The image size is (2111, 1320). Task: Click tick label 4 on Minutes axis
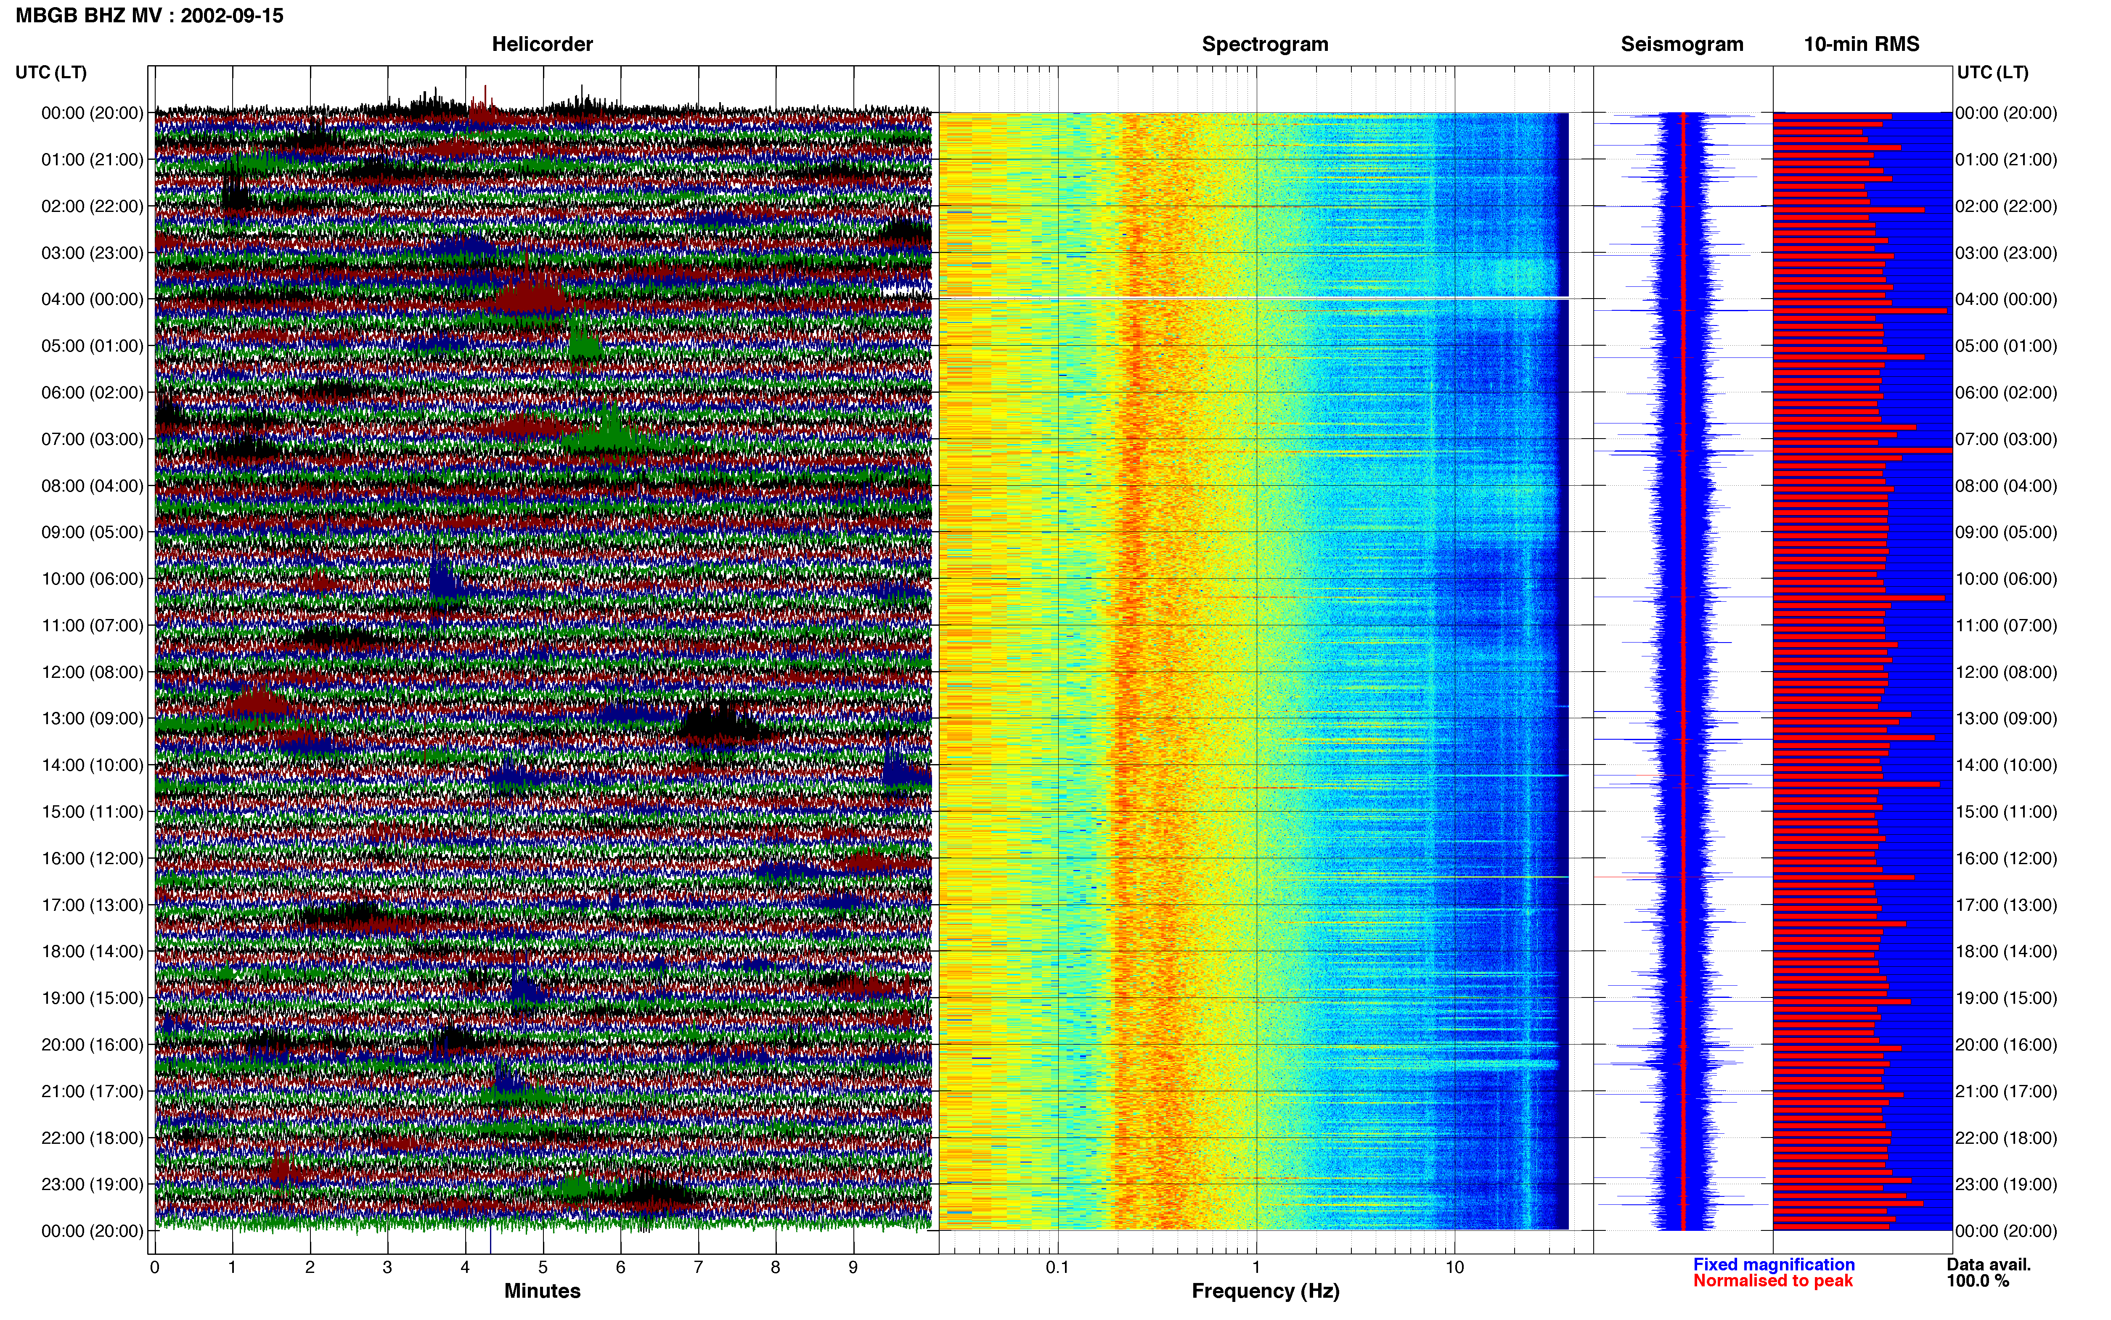pyautogui.click(x=465, y=1267)
